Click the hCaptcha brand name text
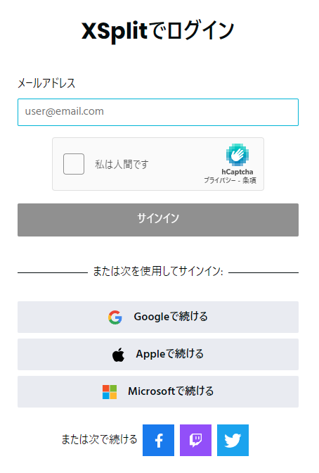This screenshot has height=473, width=319. click(x=237, y=172)
